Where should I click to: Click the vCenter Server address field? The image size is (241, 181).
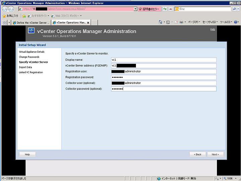pos(164,66)
